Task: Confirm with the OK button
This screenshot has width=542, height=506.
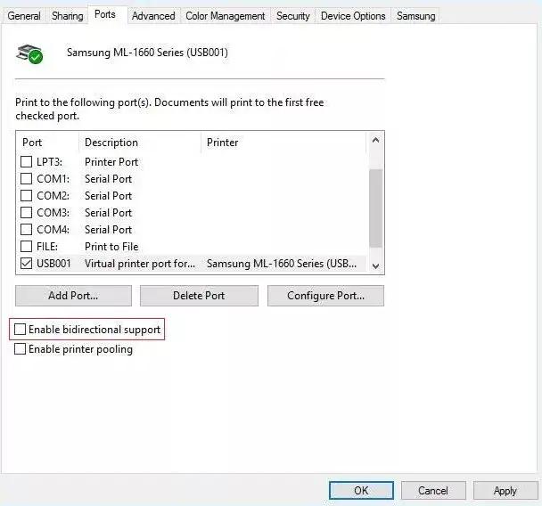Action: point(361,491)
